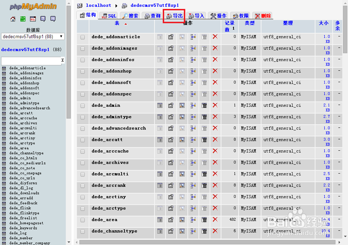This screenshot has width=348, height=245.
Task: Click the sidebar table filter input
Action: pyautogui.click(x=31, y=61)
